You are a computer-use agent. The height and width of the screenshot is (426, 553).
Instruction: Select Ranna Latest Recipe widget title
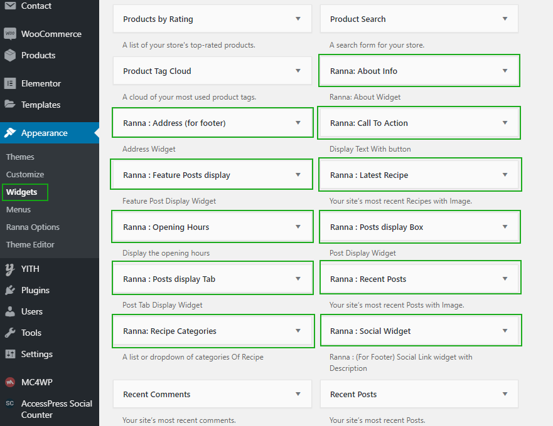(x=369, y=175)
